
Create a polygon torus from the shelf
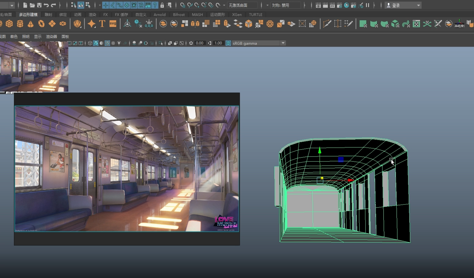pos(41,24)
